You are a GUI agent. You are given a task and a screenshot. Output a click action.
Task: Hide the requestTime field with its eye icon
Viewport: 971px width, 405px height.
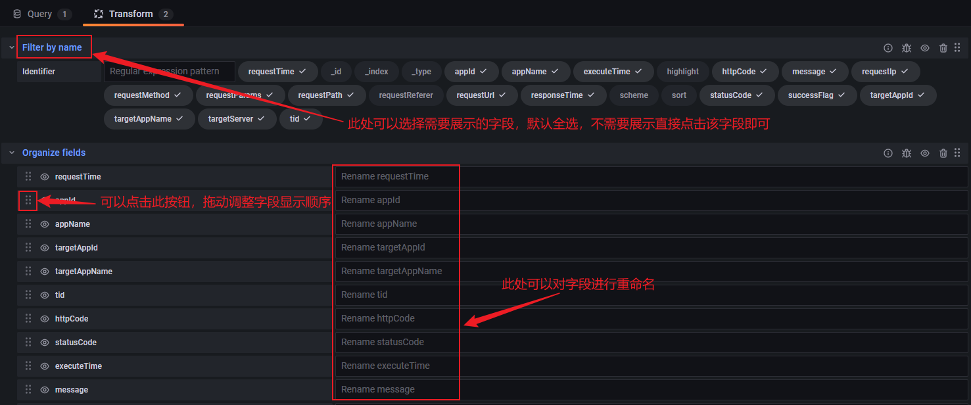coord(44,176)
